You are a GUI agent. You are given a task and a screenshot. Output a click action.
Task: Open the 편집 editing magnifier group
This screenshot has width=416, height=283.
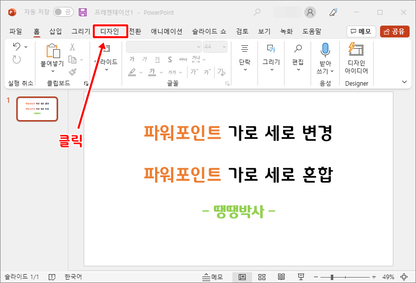coord(298,59)
